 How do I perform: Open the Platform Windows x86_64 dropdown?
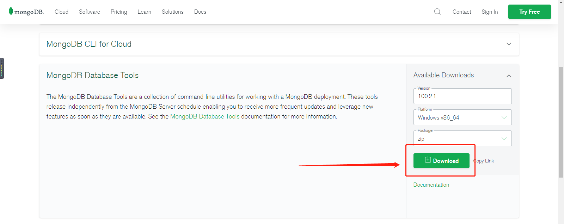coord(462,117)
